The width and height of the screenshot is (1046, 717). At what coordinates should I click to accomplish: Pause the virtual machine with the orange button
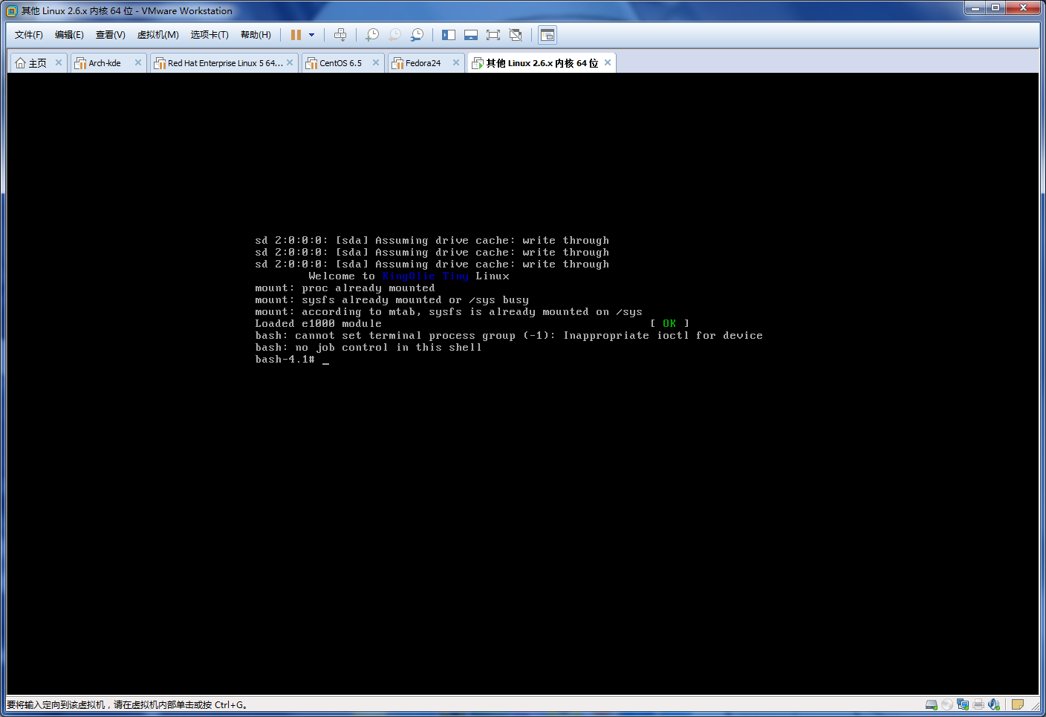296,35
